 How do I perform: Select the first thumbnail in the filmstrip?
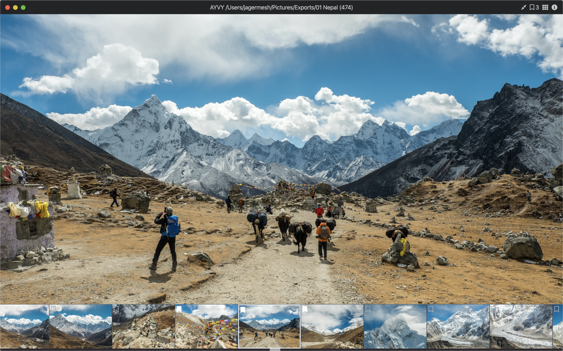click(x=24, y=327)
